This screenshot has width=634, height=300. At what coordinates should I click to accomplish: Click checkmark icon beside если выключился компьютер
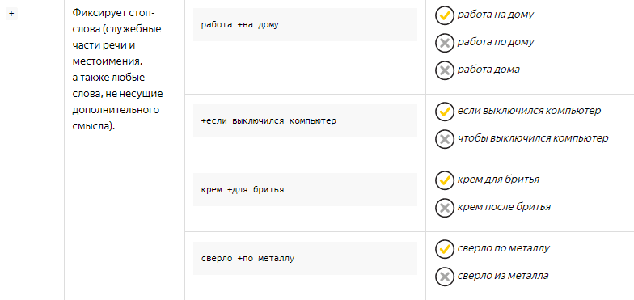click(x=445, y=112)
